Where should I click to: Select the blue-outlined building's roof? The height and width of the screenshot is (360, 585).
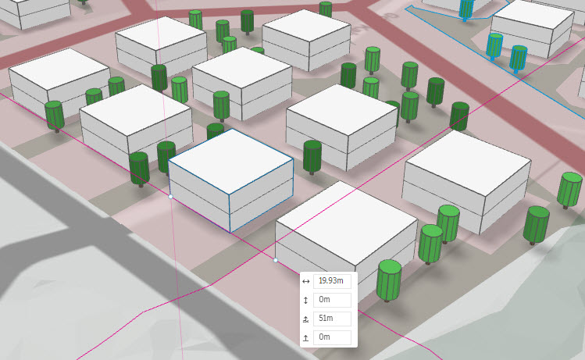point(231,162)
